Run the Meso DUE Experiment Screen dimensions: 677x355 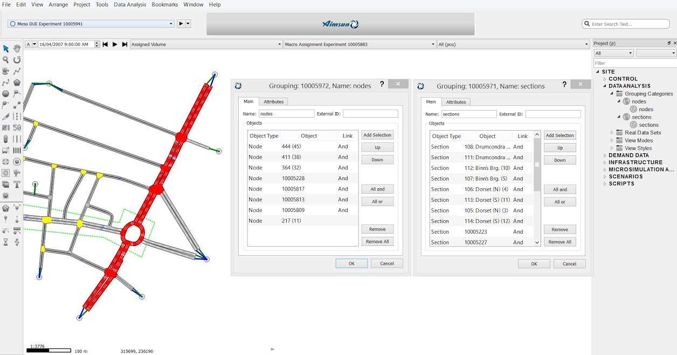[182, 24]
